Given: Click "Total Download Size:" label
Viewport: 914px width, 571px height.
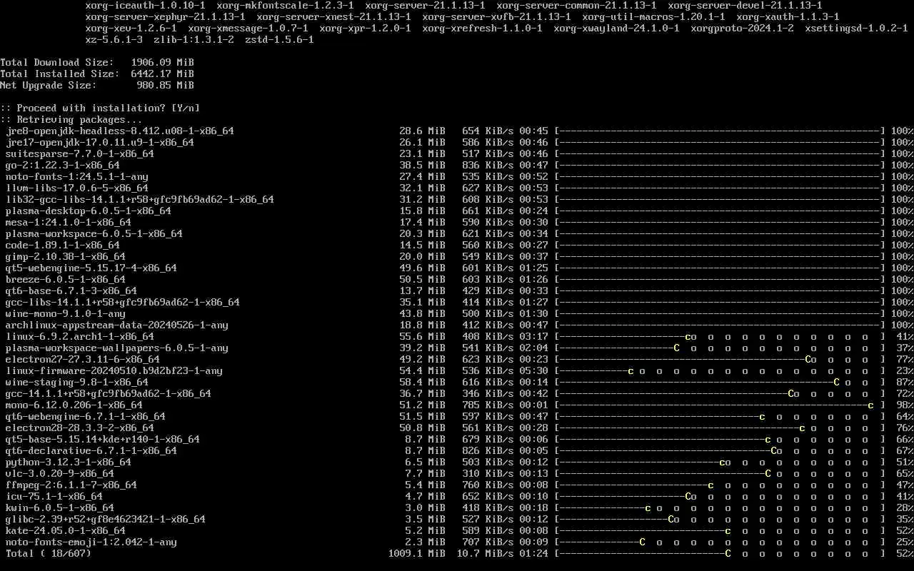Looking at the screenshot, I should click(x=57, y=62).
